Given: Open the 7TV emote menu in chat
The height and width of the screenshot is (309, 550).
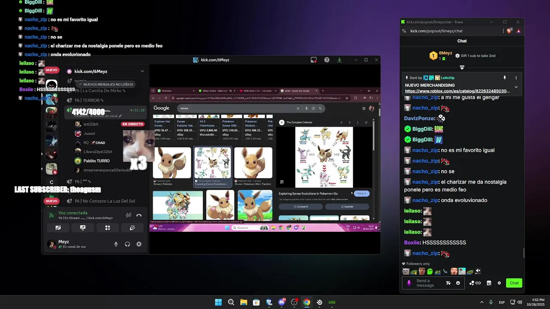Looking at the screenshot, I should click(x=448, y=283).
